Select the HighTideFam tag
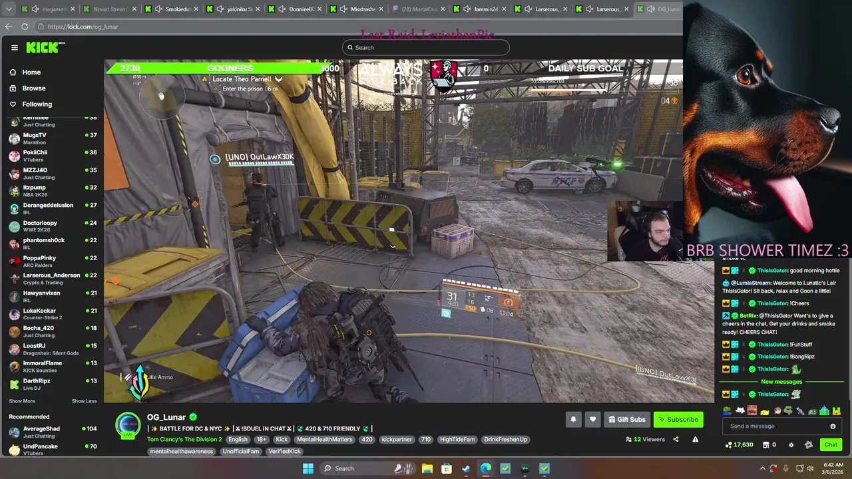The height and width of the screenshot is (479, 852). pos(457,439)
